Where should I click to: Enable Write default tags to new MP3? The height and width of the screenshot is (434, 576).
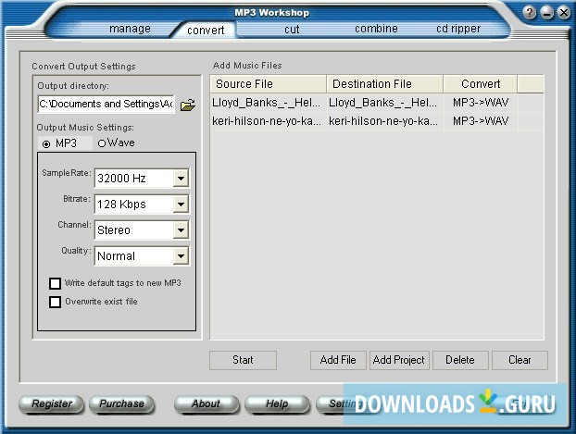click(56, 283)
